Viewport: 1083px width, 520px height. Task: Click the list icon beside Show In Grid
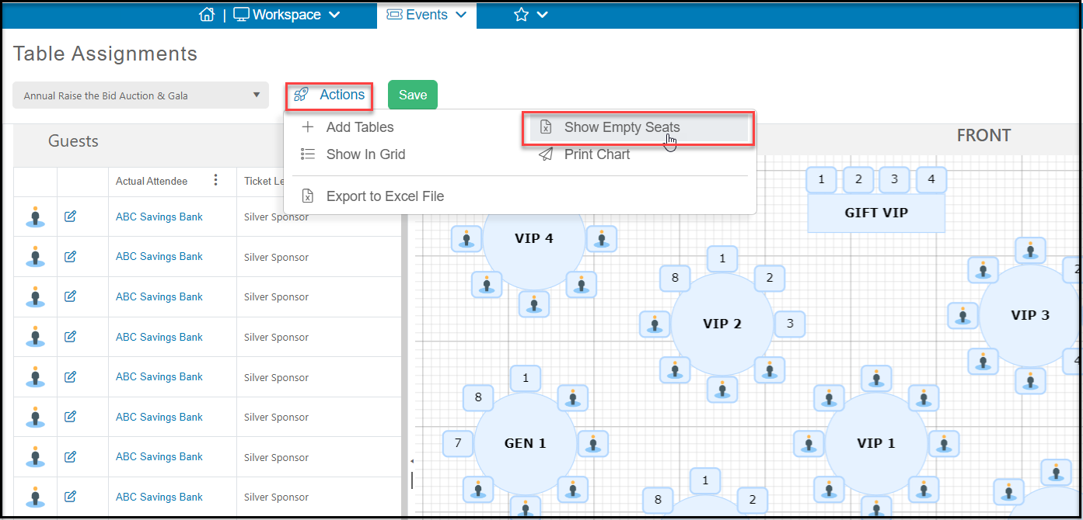tap(308, 154)
